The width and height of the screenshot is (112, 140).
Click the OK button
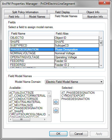(x=58, y=134)
